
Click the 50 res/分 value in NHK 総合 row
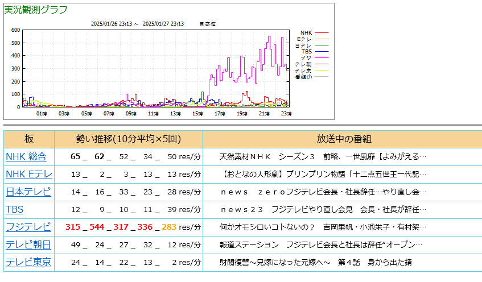coord(184,157)
